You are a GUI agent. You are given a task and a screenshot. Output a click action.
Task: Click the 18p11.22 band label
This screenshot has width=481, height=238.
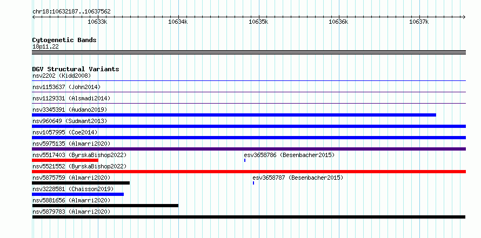[x=45, y=47]
